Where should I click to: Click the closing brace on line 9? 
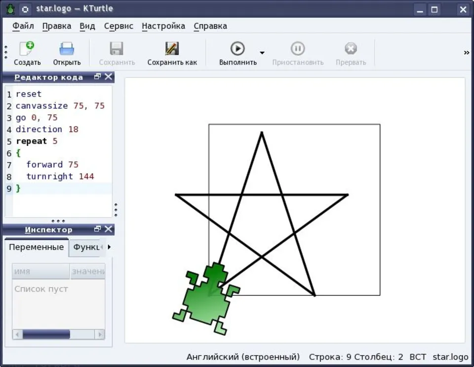click(18, 188)
